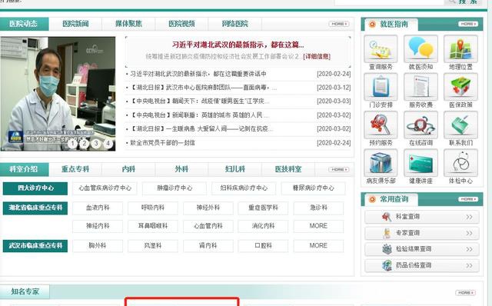This screenshot has height=306, width=492.
Task: Open the 体检中心 stethoscope icon
Action: [x=460, y=163]
